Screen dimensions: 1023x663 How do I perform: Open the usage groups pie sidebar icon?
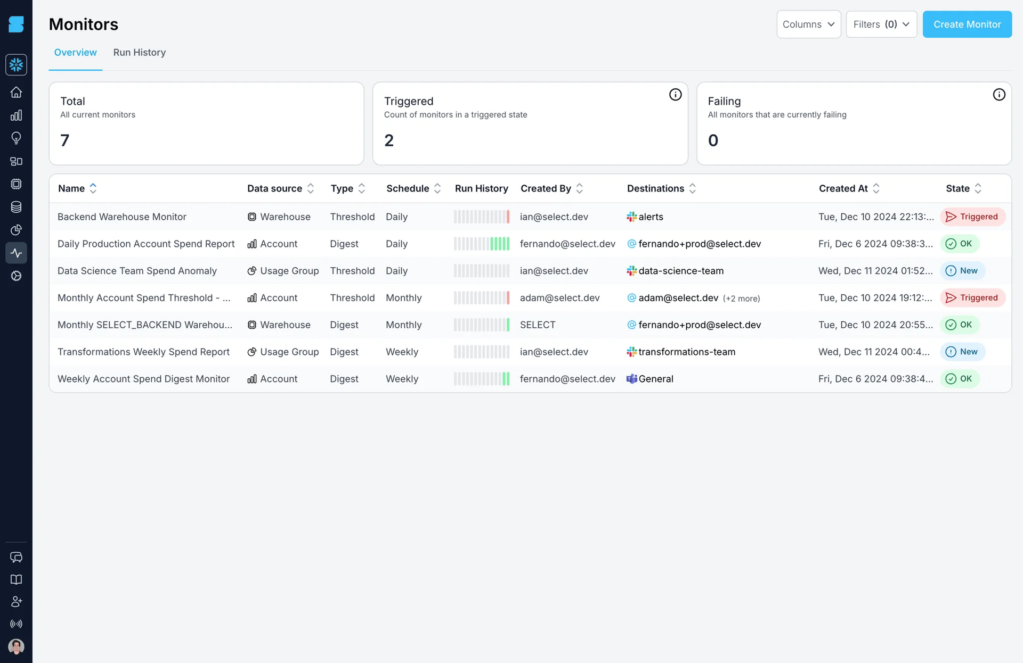tap(16, 230)
